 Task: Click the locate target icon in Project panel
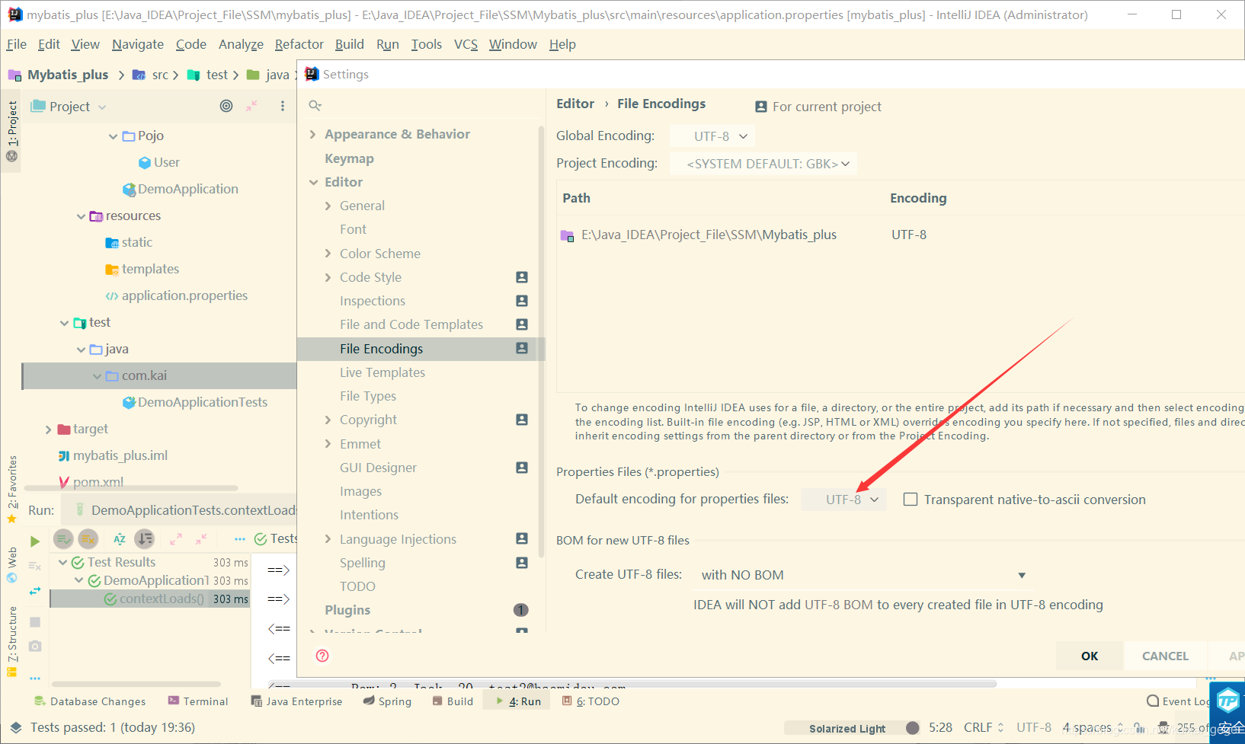pyautogui.click(x=226, y=106)
